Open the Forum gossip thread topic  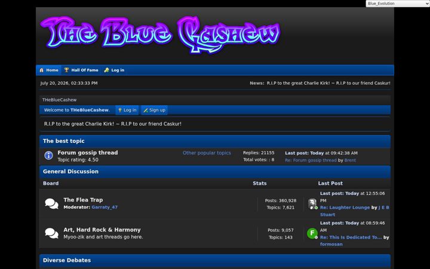point(88,152)
